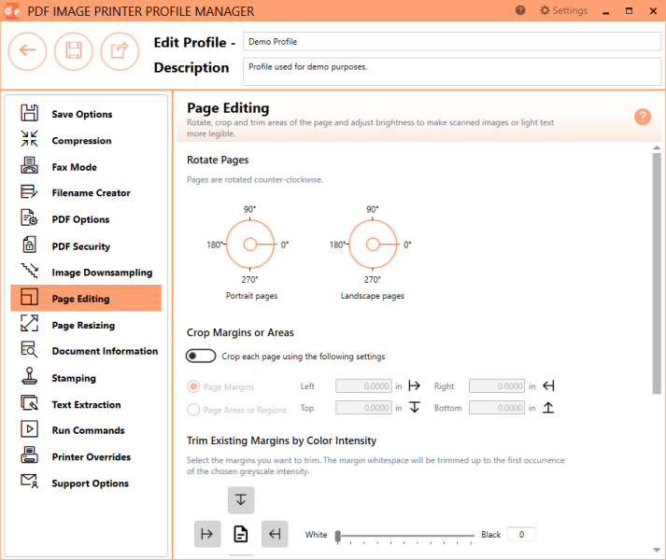Toggle trim right margin button
666x560 pixels.
pos(275,534)
